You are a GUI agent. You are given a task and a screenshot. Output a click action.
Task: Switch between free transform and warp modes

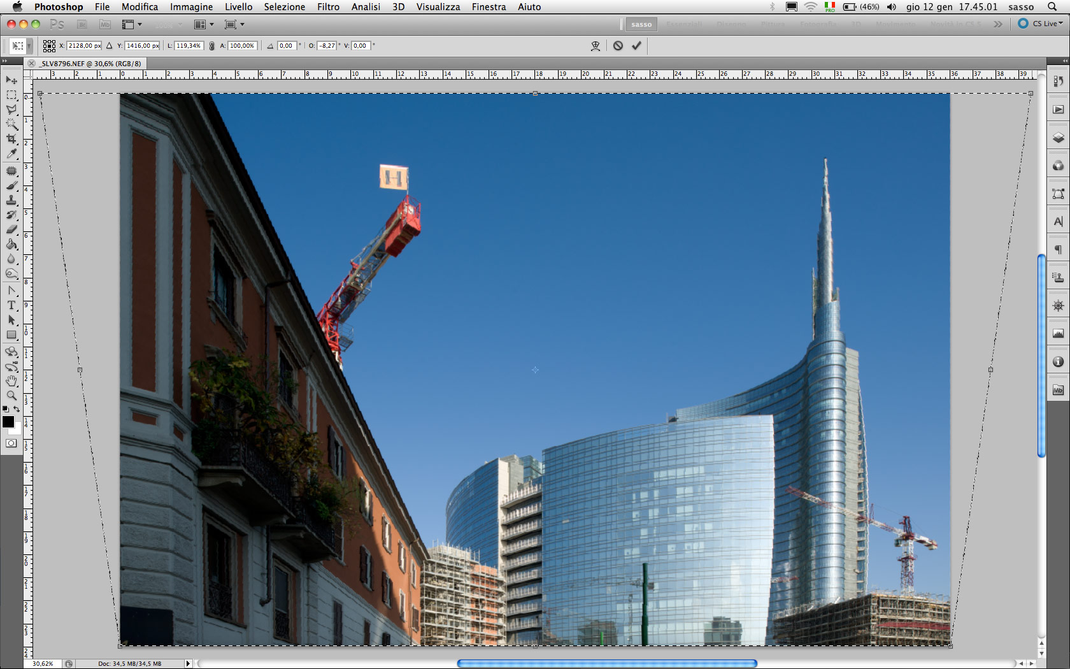tap(596, 46)
